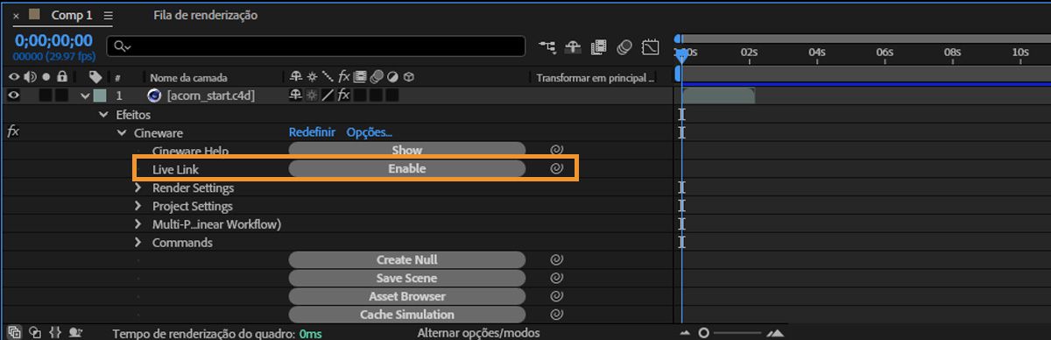Click the Create Null button
This screenshot has width=1051, height=340.
coord(407,260)
